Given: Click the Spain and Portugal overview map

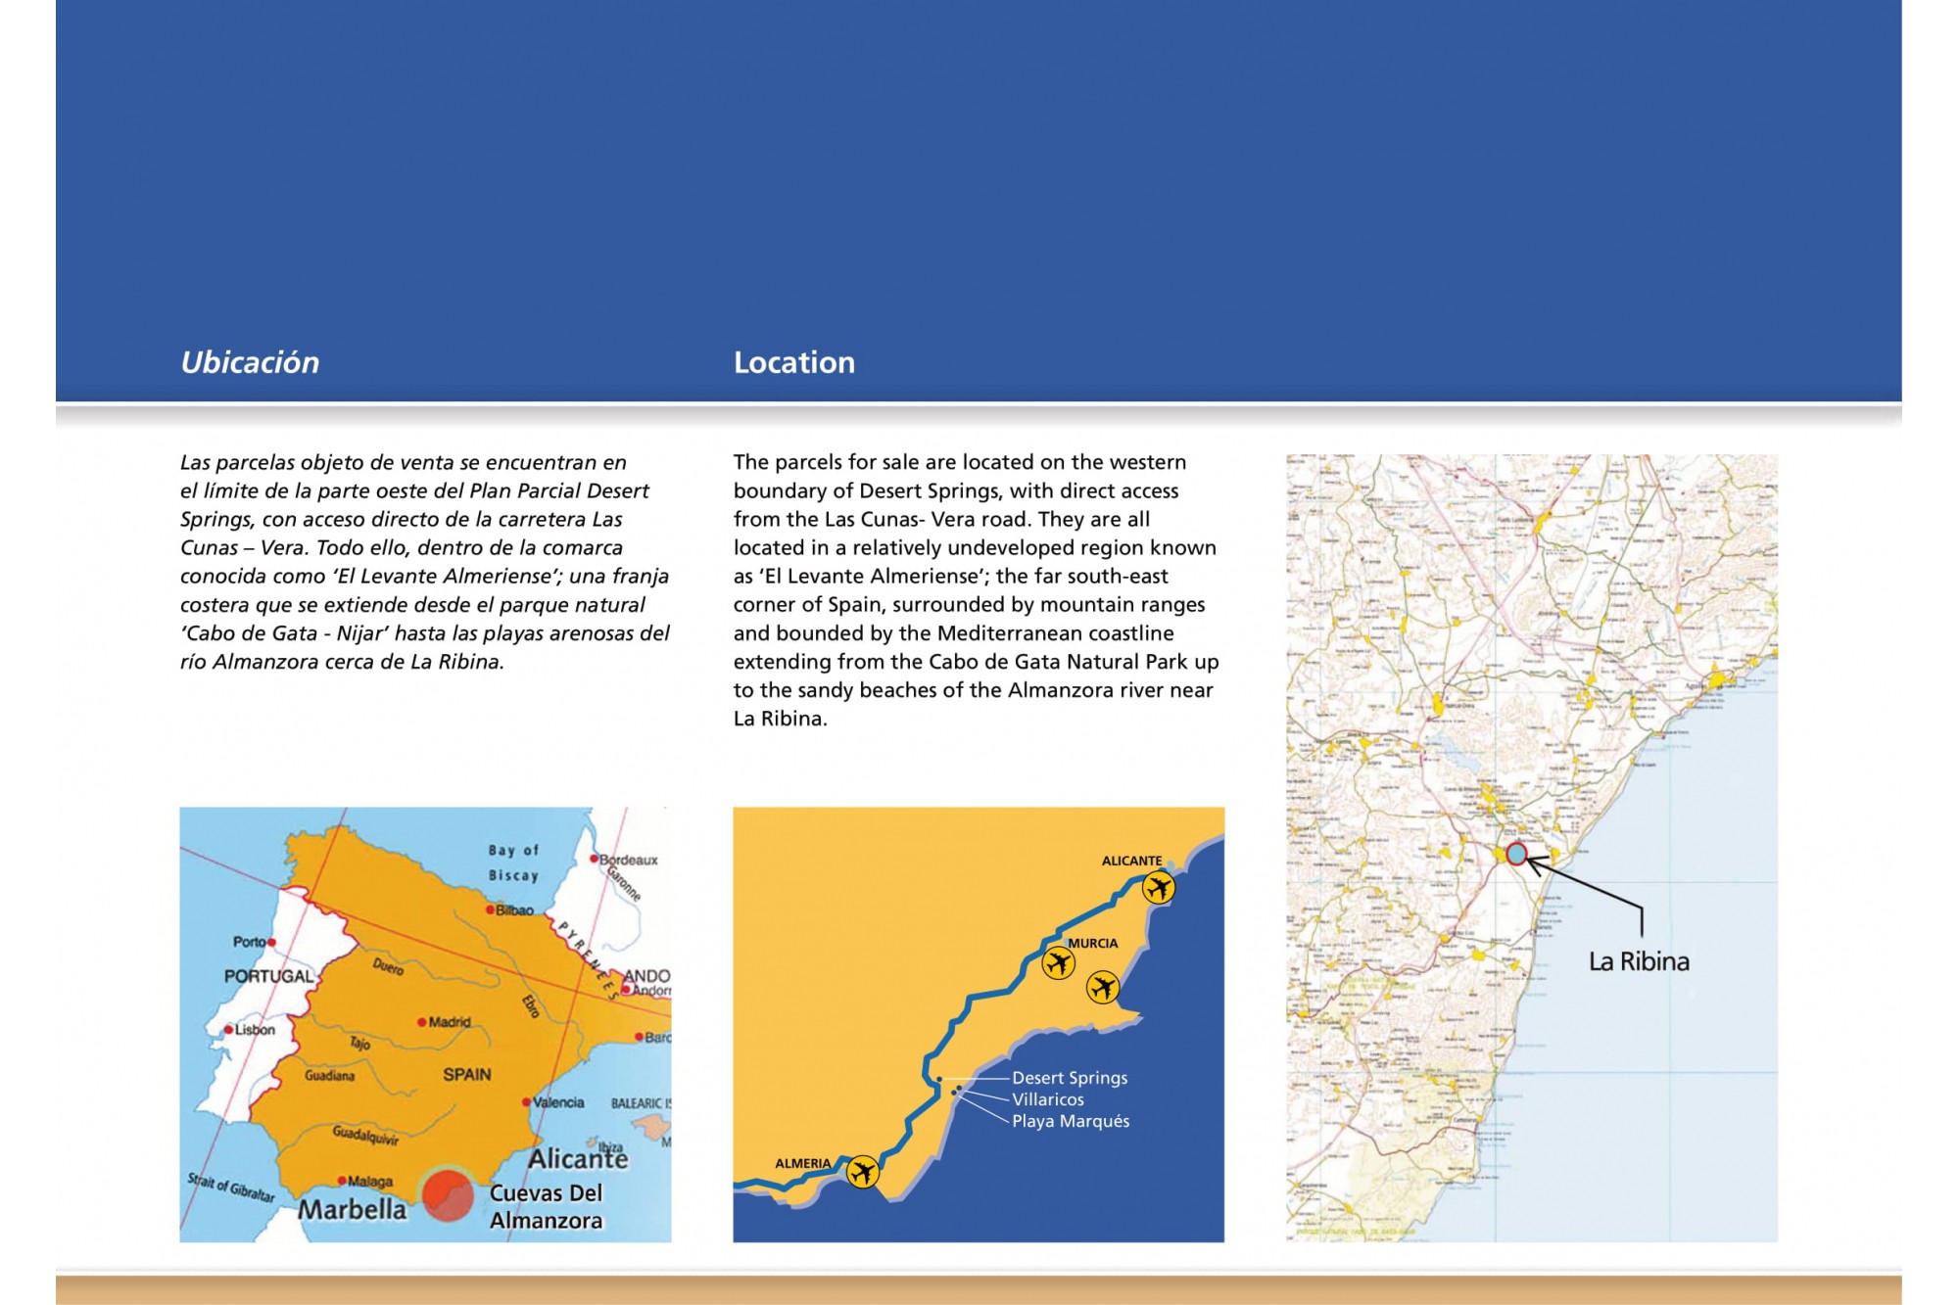Looking at the screenshot, I should pos(425,1025).
